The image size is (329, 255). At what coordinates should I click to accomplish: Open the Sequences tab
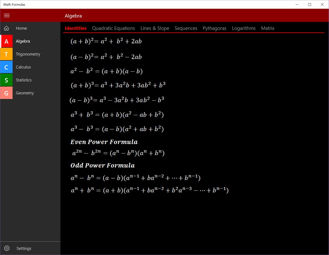(x=186, y=28)
